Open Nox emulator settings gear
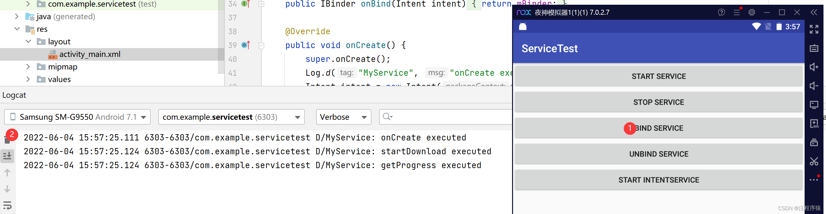Viewport: 826px width, 214px height. pyautogui.click(x=752, y=13)
